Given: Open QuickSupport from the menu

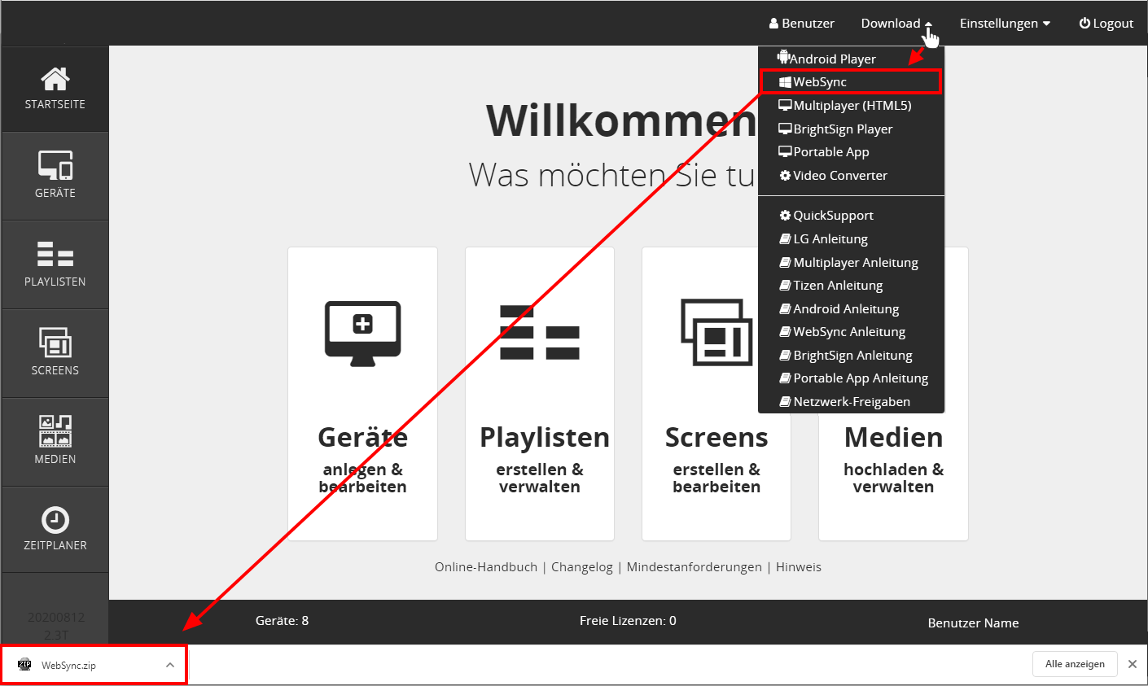Looking at the screenshot, I should pos(833,216).
